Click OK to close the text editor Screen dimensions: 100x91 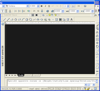(79, 6)
